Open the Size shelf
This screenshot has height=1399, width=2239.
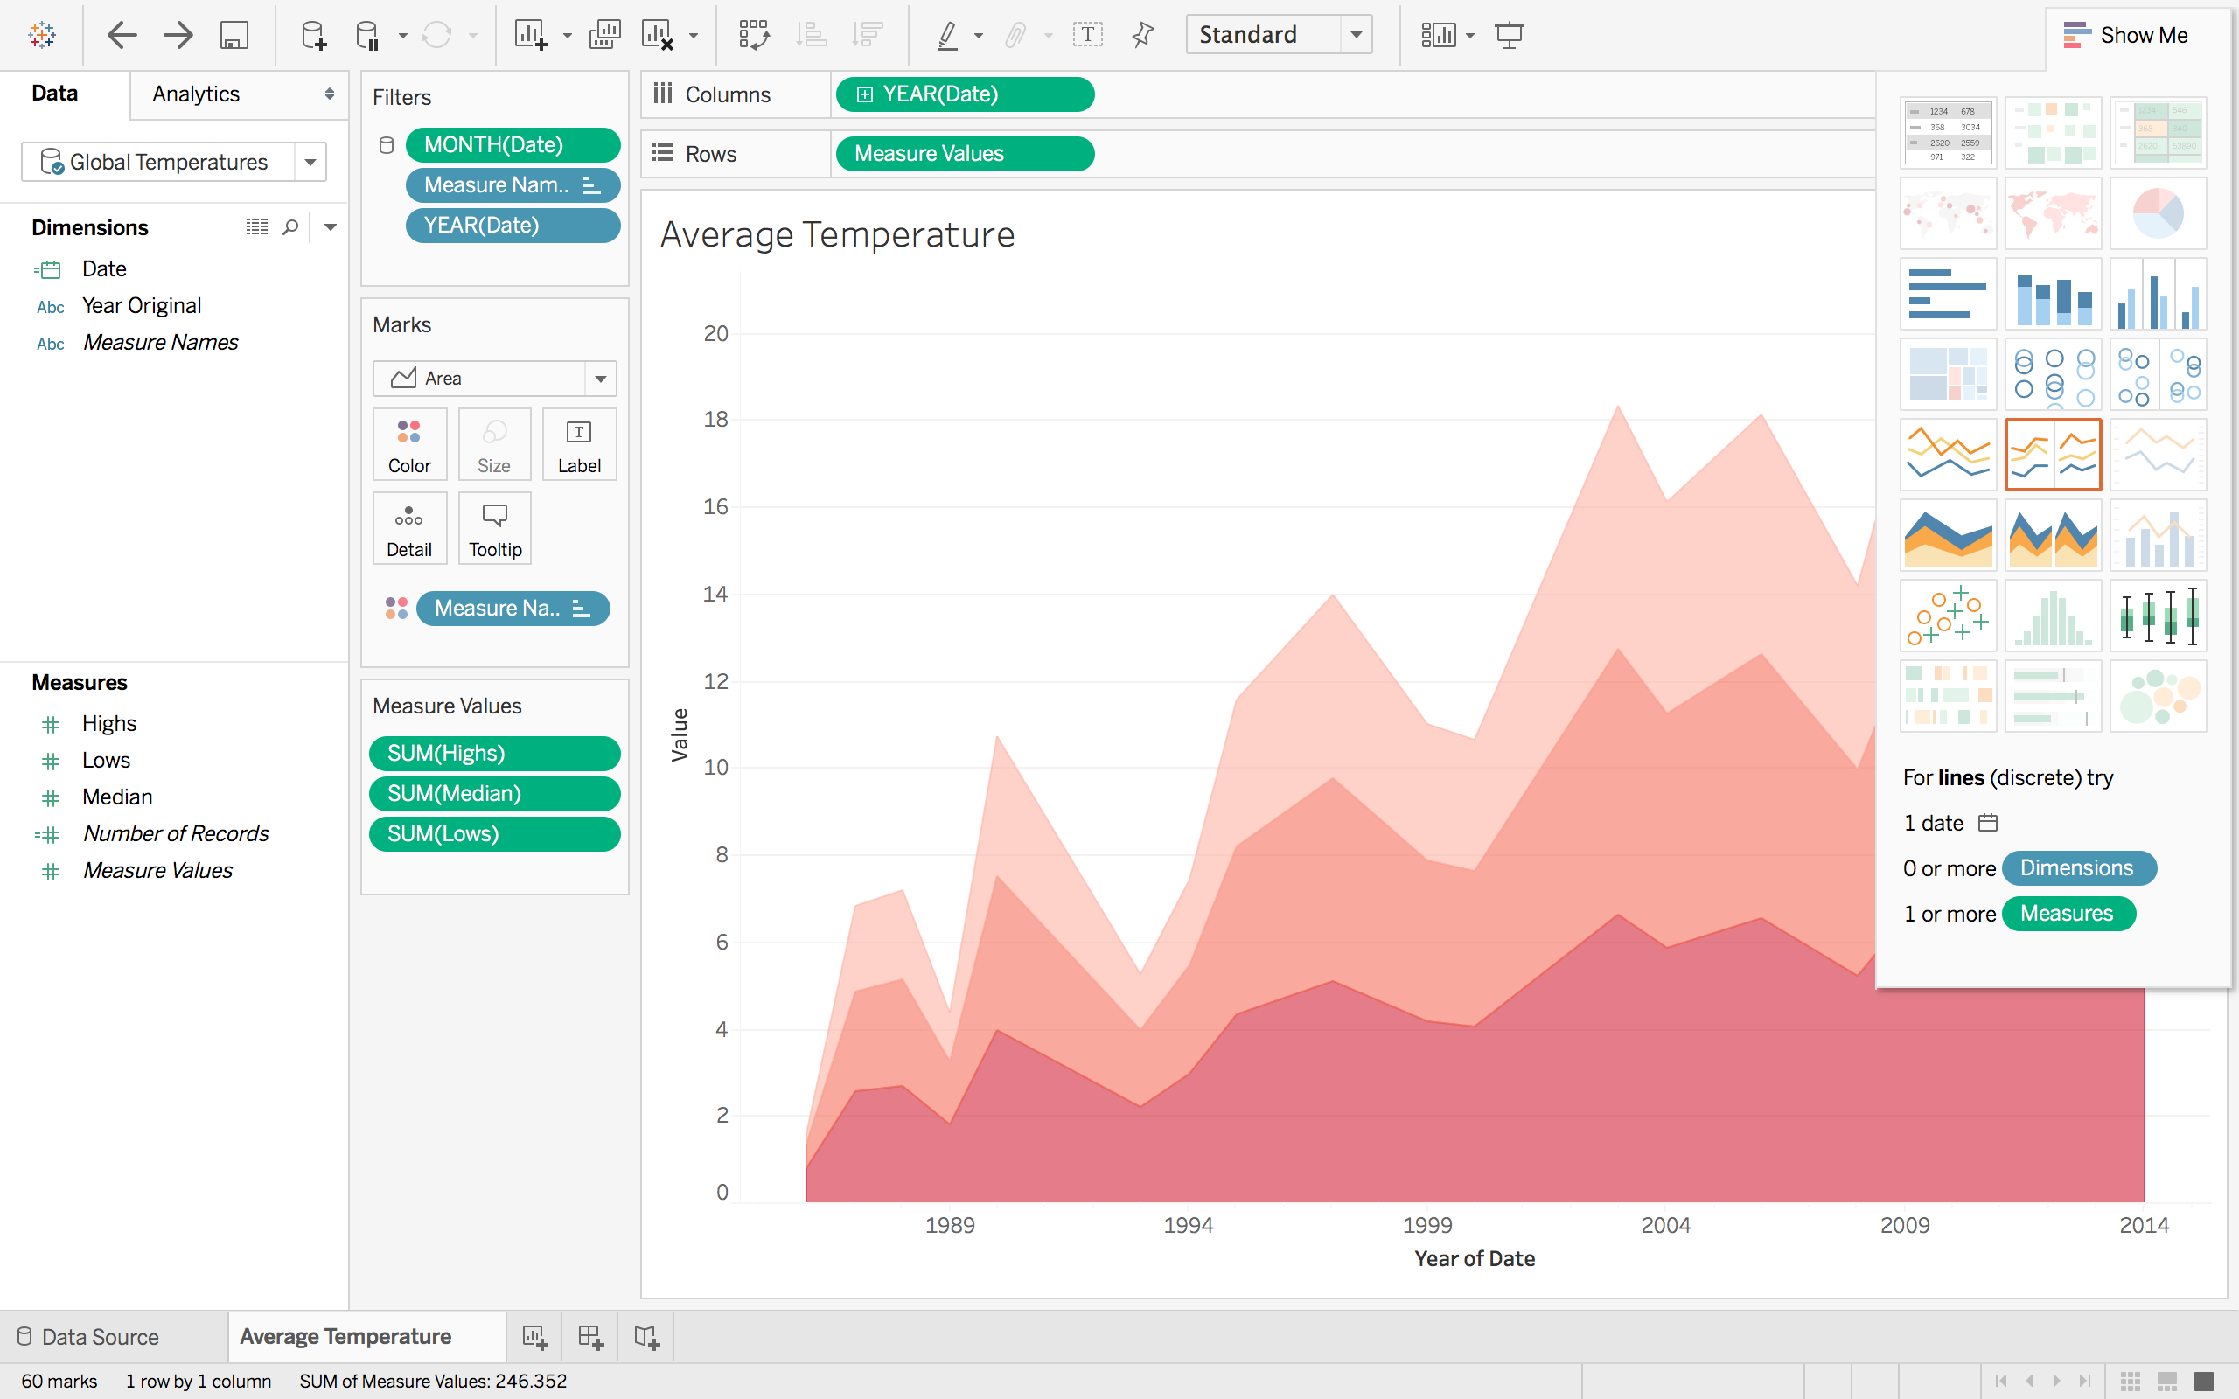(x=493, y=444)
